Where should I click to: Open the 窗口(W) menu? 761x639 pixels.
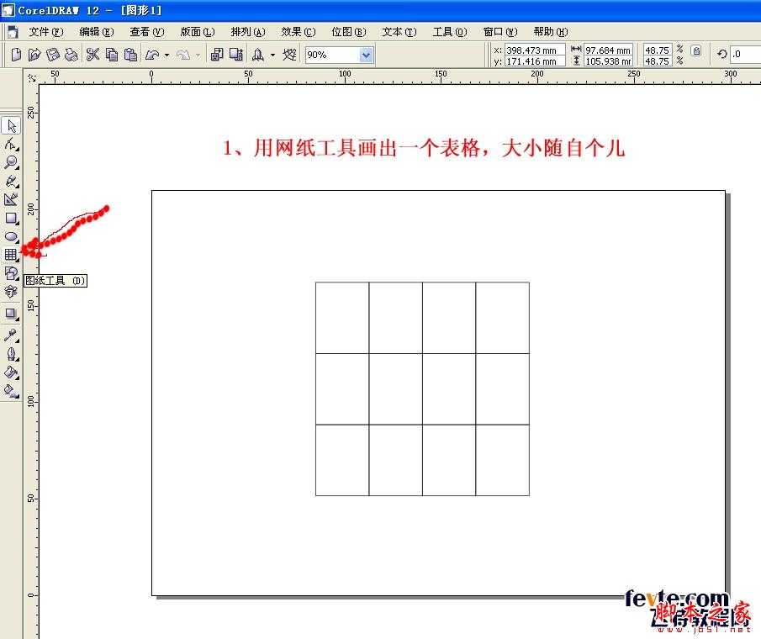[500, 32]
